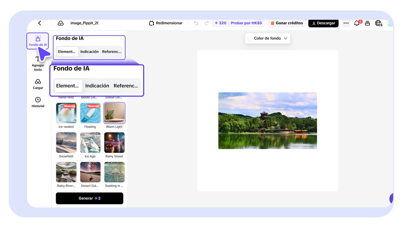Screen dimensions: 403x227
Task: Click the Probar por HK$0 offer
Action: coord(246,23)
